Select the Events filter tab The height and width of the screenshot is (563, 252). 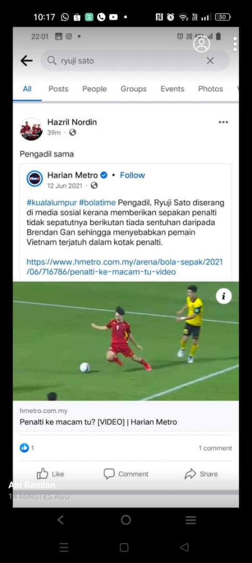pos(172,89)
